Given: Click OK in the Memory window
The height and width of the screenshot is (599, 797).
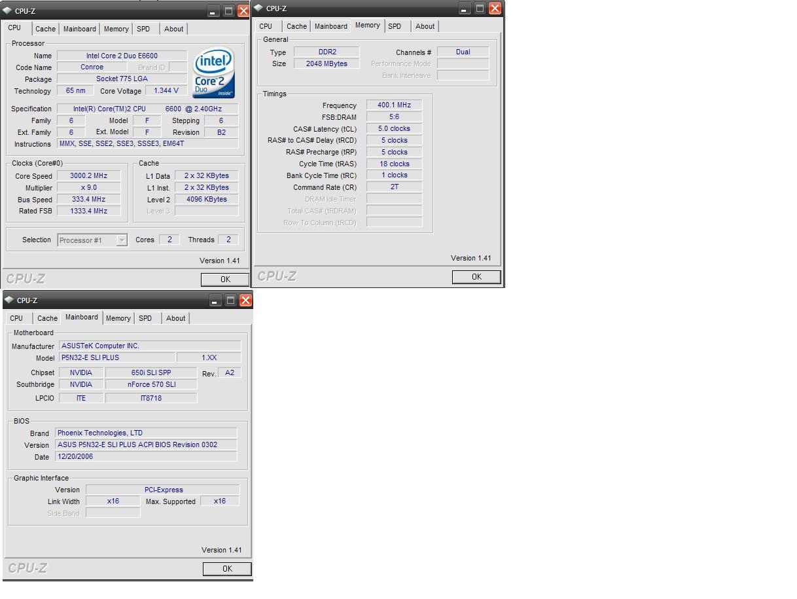Looking at the screenshot, I should click(x=476, y=277).
